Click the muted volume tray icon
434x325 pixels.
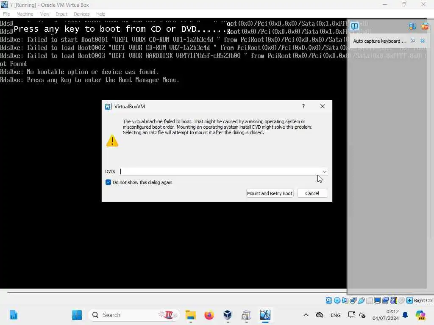(x=362, y=315)
